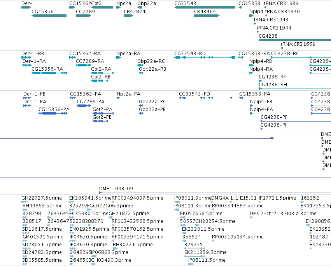
Task: Select the RP003432568.5prime EST label
Action: click(x=137, y=221)
